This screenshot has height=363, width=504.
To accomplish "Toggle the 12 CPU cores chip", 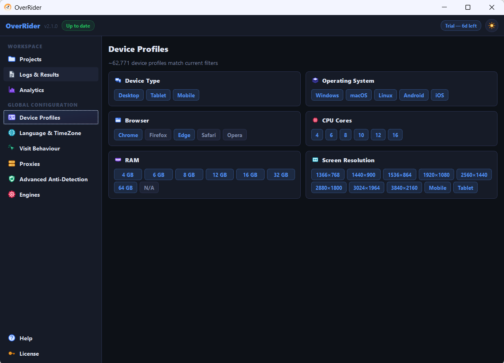I will pyautogui.click(x=378, y=135).
